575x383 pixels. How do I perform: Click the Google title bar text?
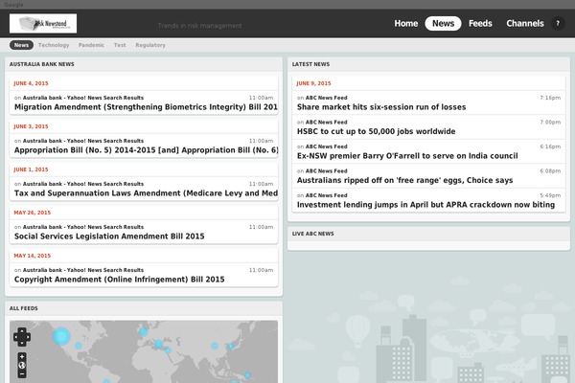[x=14, y=5]
